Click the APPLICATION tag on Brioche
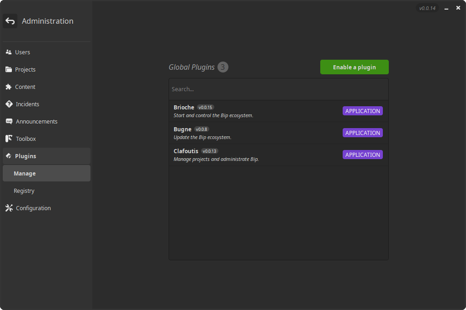 [362, 111]
